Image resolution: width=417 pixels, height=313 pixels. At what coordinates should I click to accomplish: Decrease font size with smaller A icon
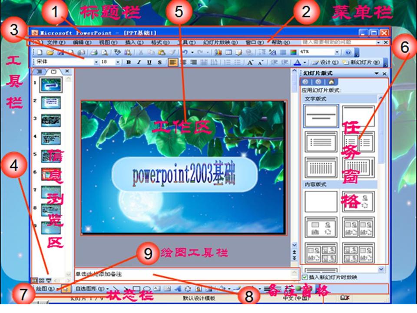coord(260,62)
